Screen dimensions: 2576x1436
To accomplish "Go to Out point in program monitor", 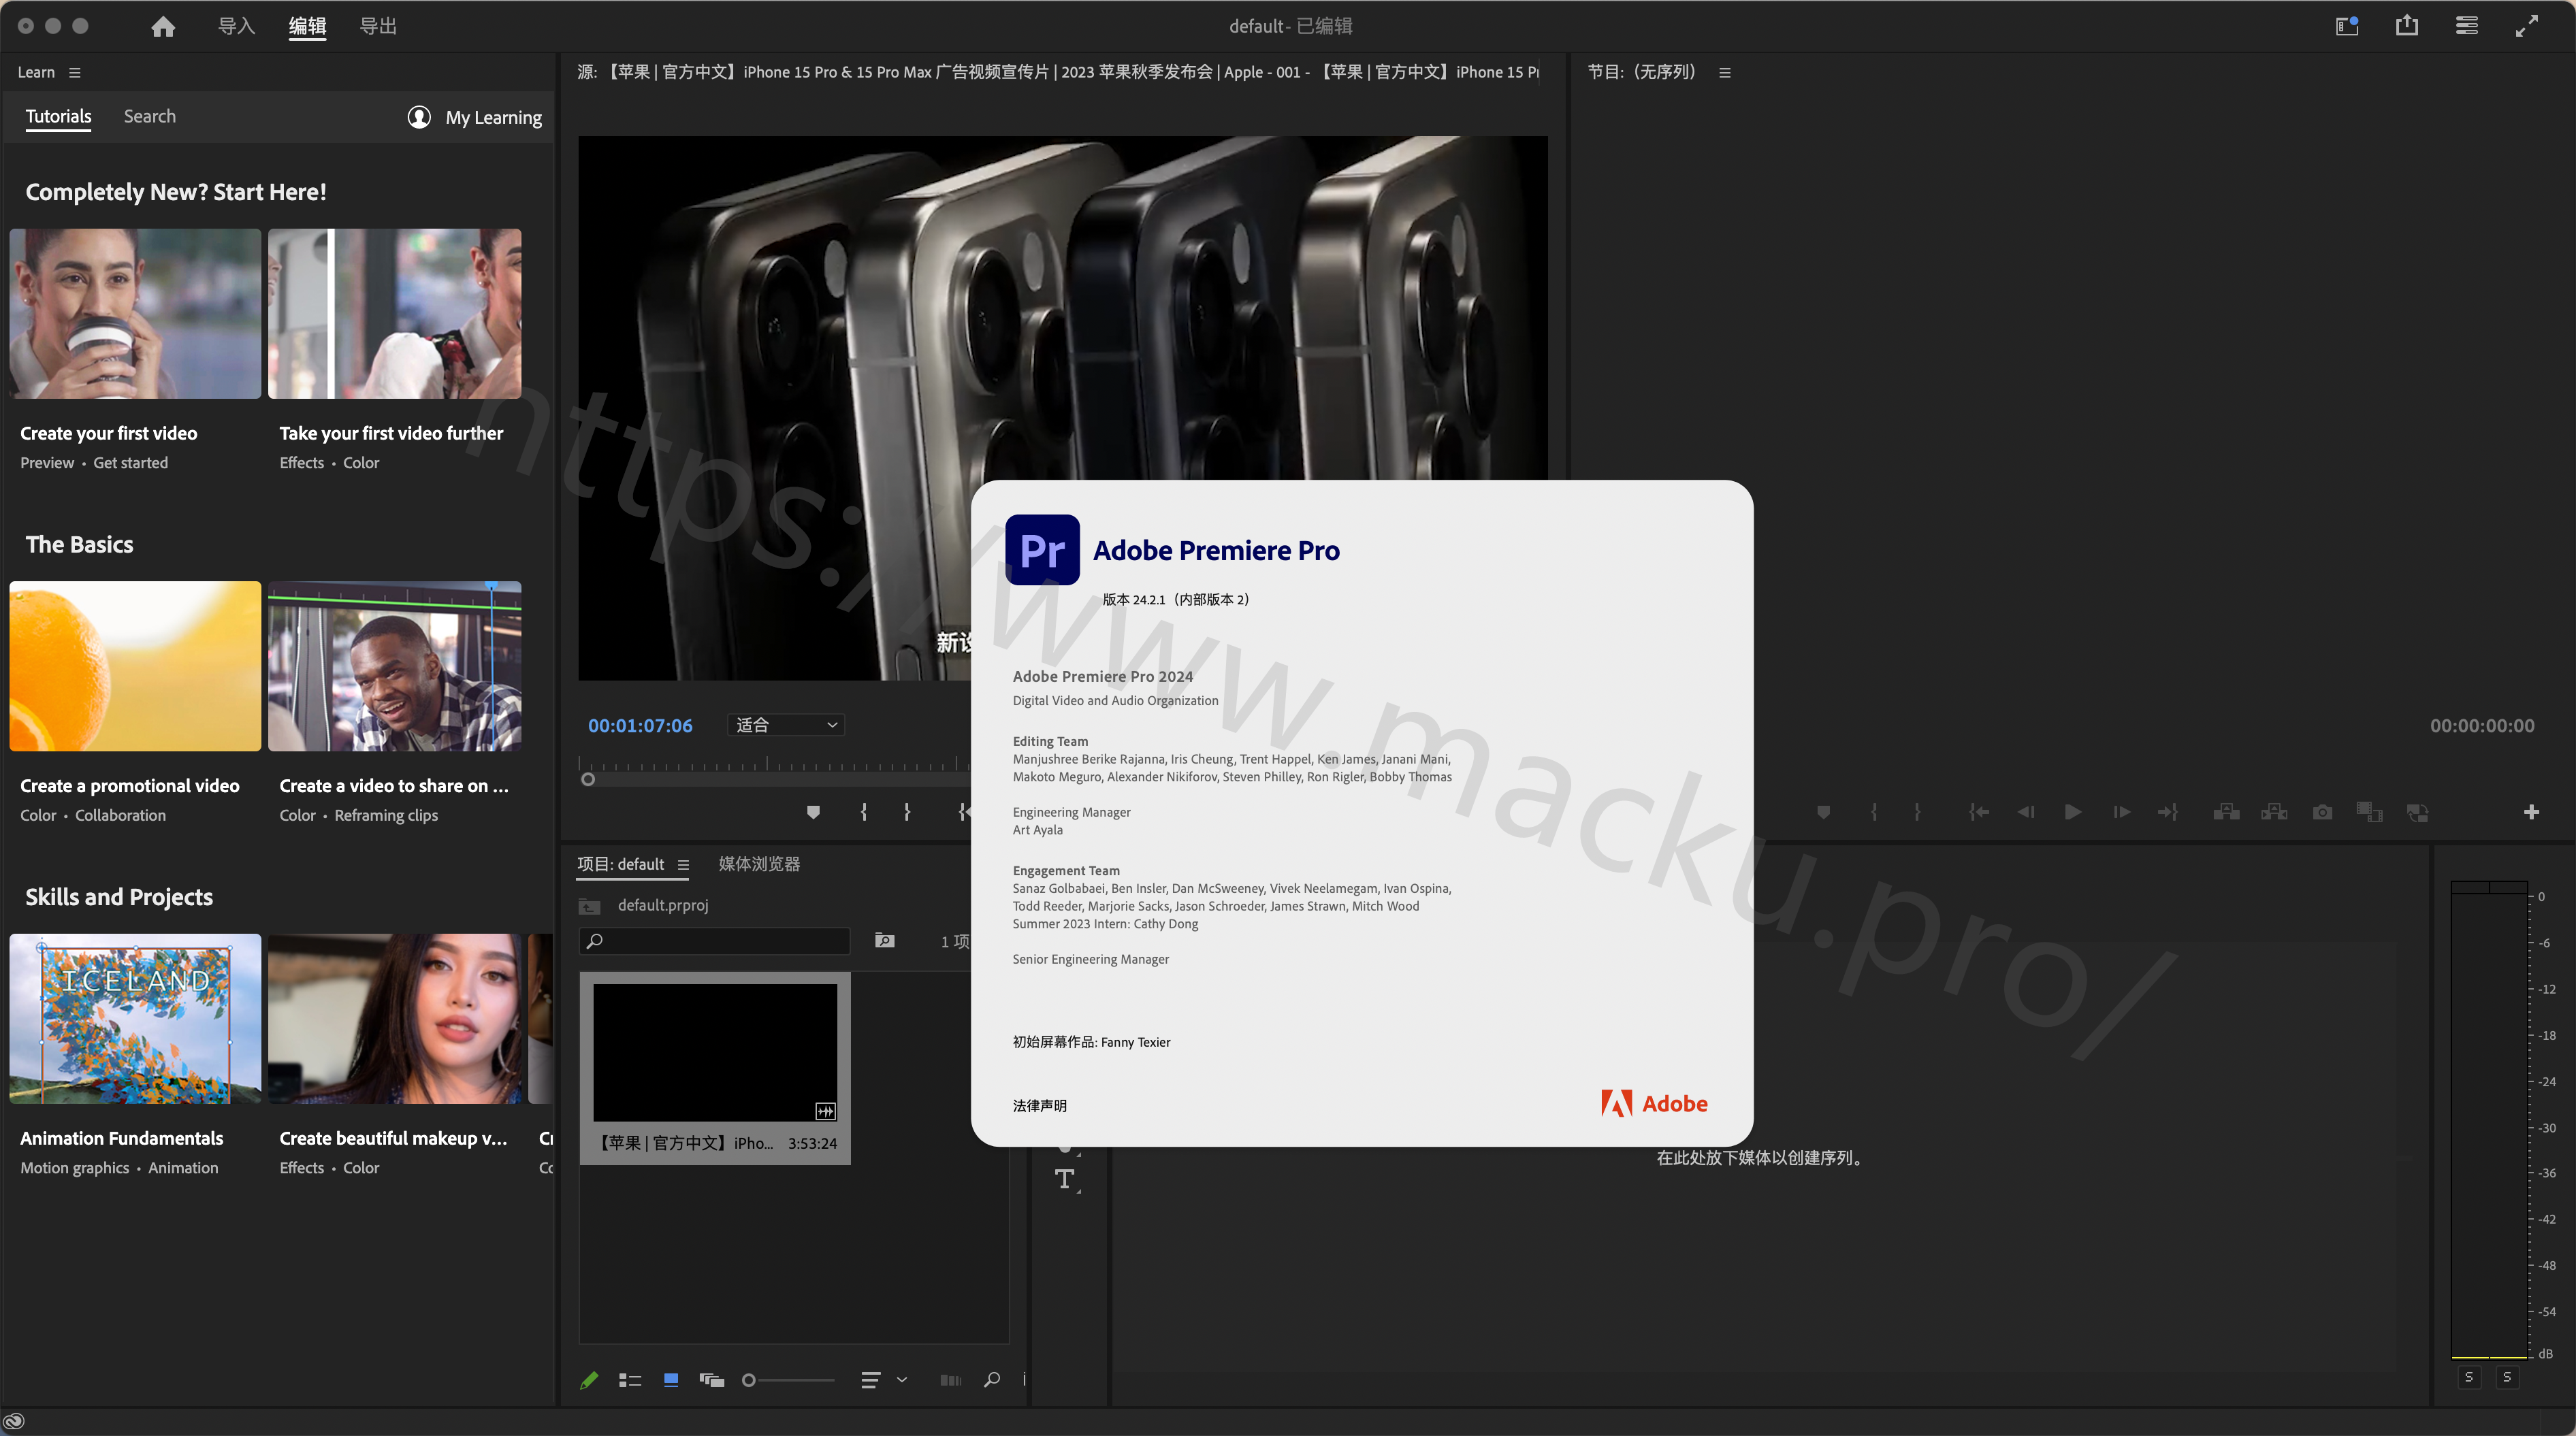I will click(2168, 812).
